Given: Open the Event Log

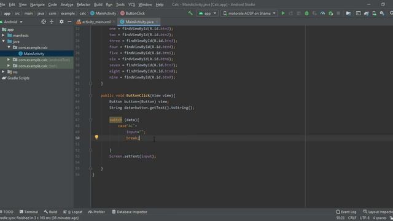Looking at the screenshot, I should [346, 212].
